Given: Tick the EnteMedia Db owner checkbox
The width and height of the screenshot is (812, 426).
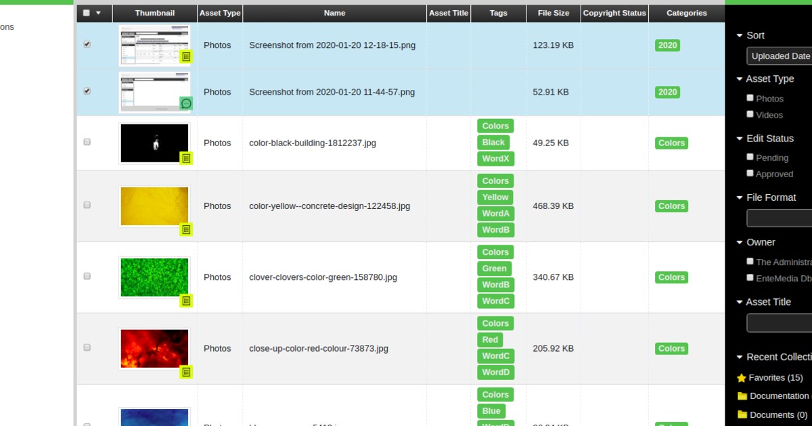Looking at the screenshot, I should click(x=750, y=277).
